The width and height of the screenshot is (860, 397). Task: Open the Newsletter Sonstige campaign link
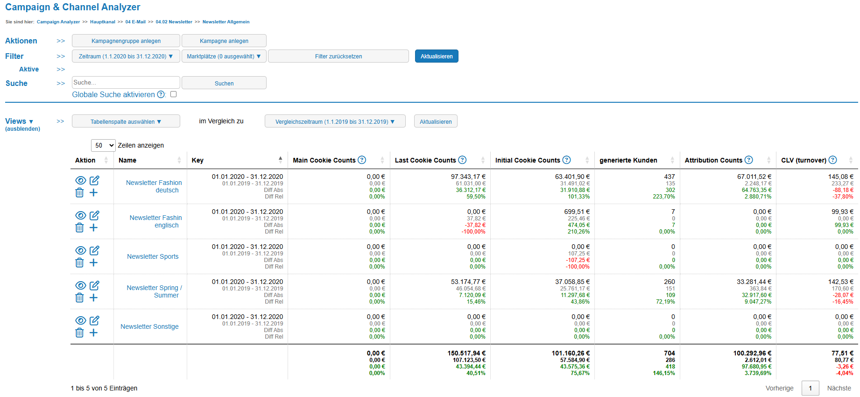click(149, 326)
